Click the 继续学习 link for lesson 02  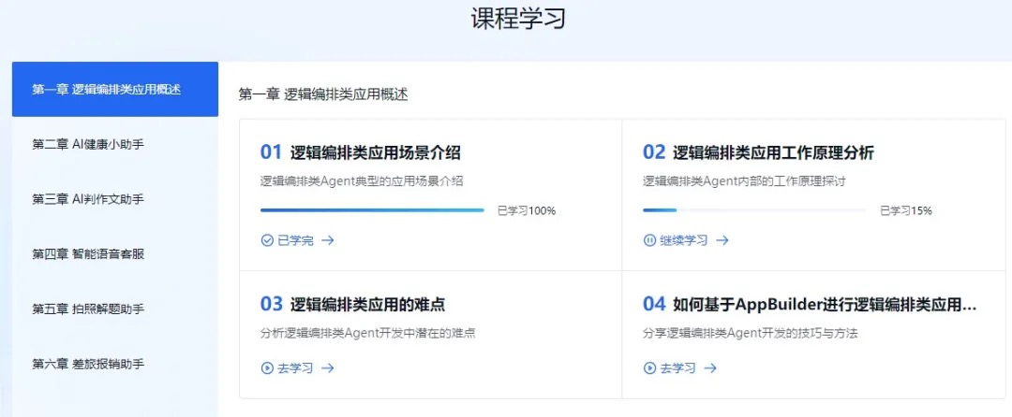(683, 240)
